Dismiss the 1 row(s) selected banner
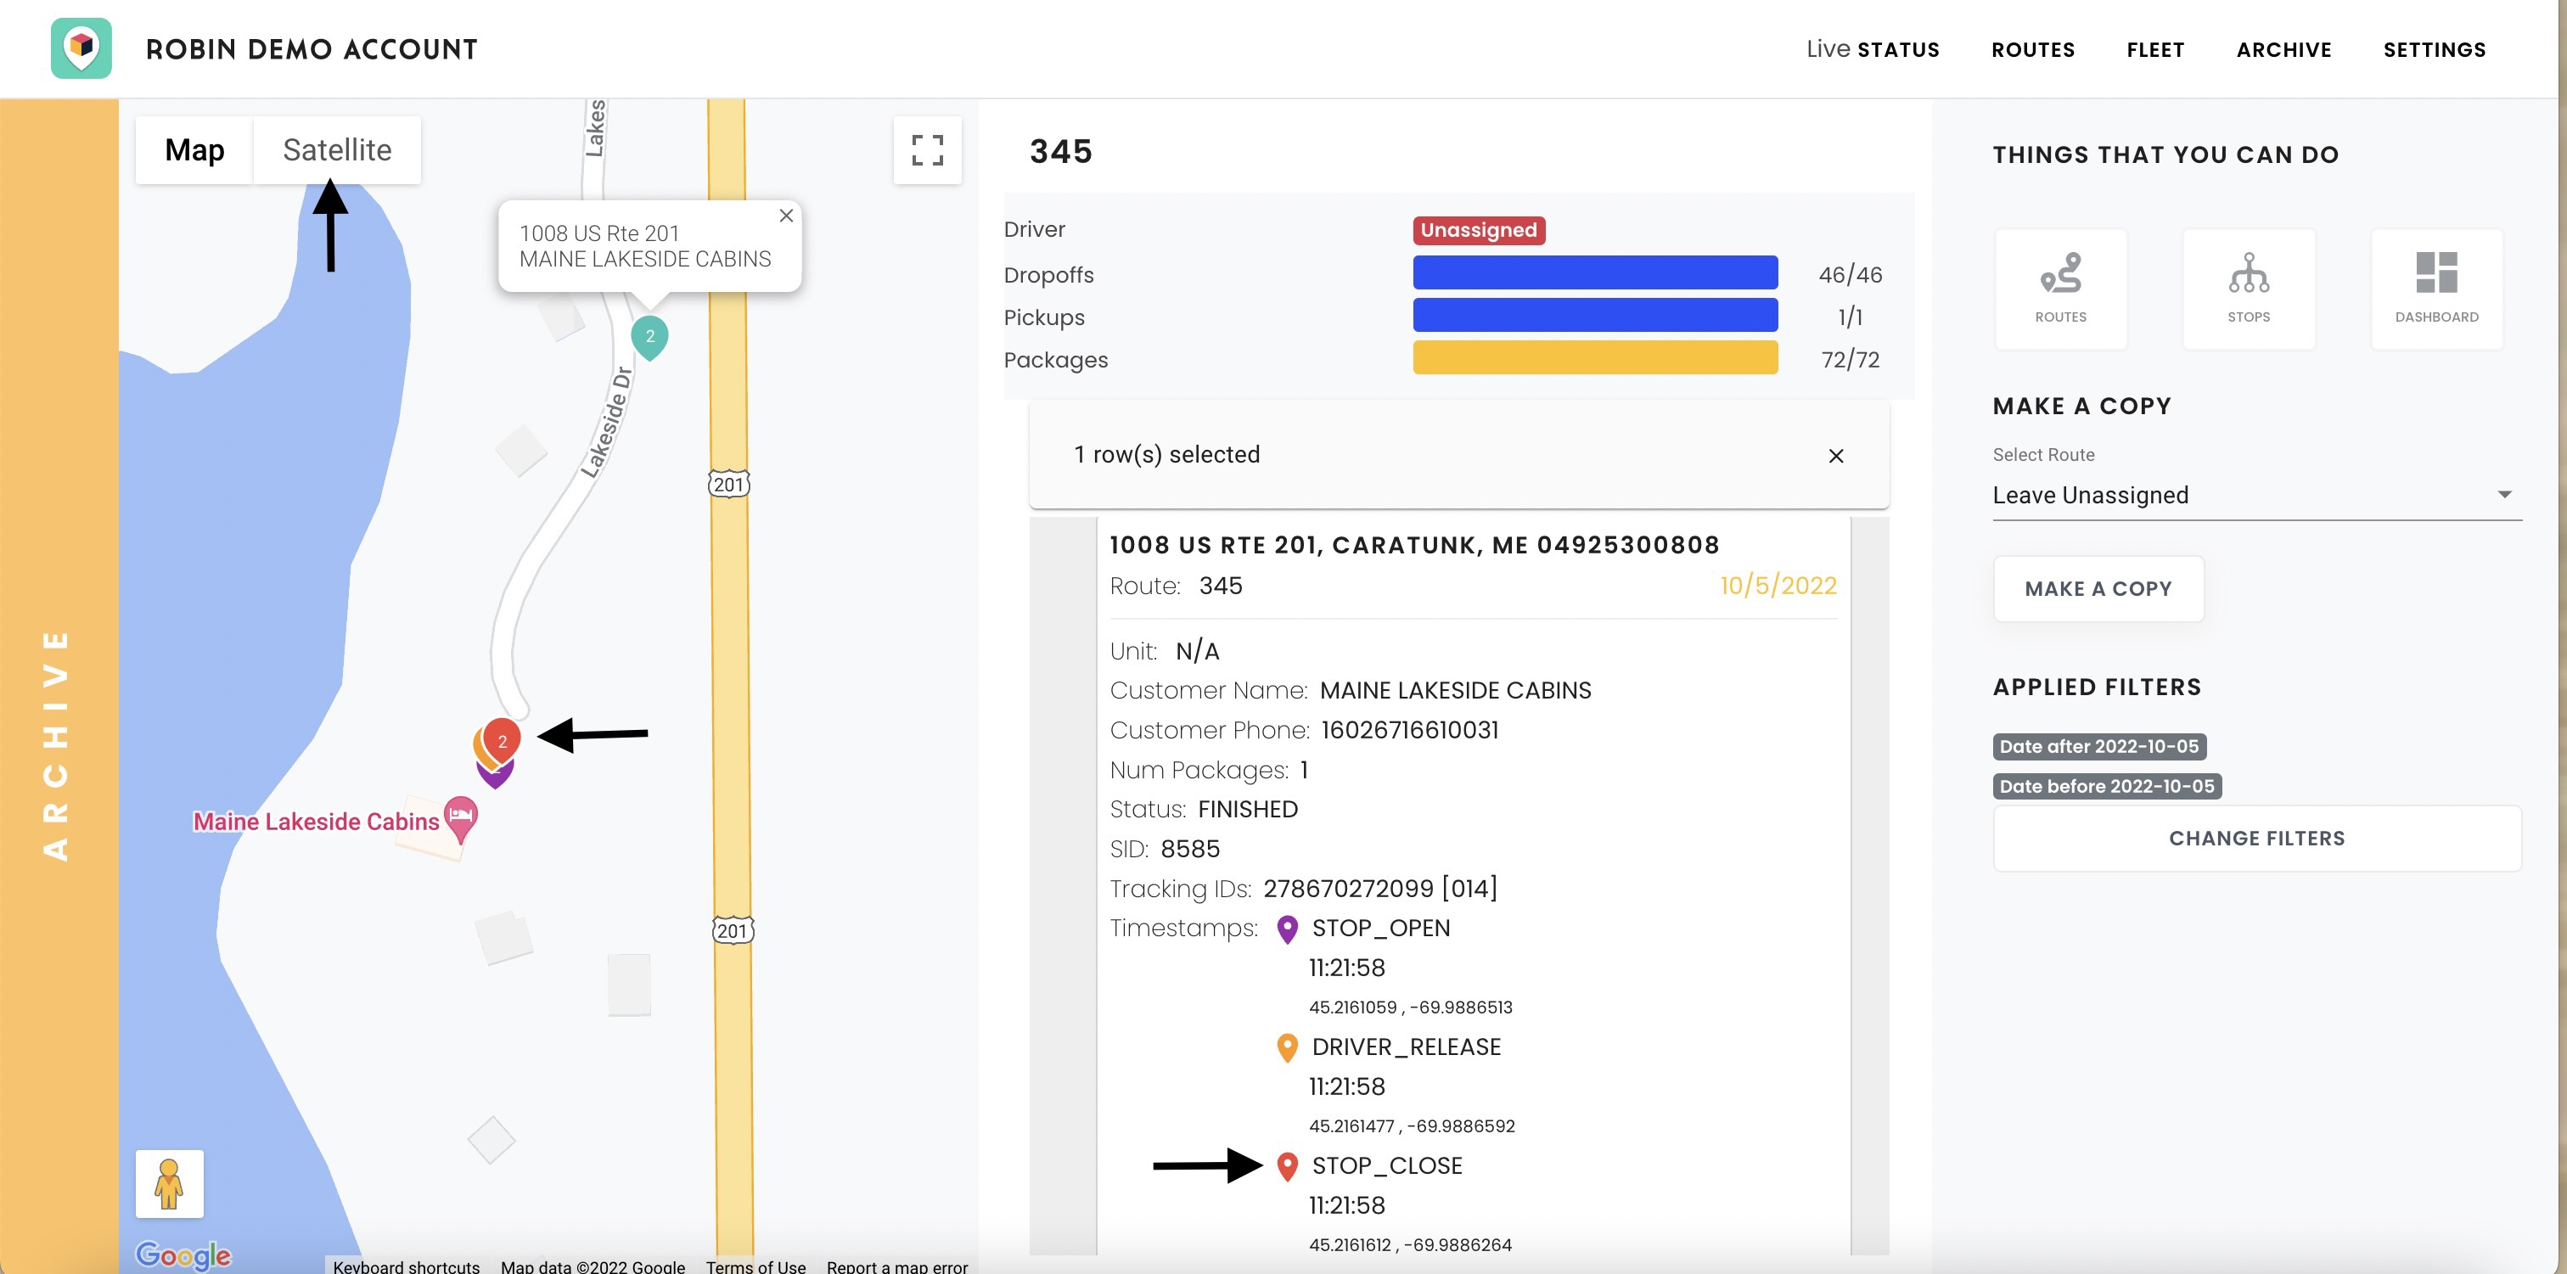Screen dimensions: 2567x1274 [x=1835, y=455]
